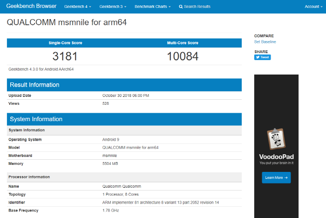Select the Android 9 operating system value
Screen dimensions: 326x218
point(111,140)
